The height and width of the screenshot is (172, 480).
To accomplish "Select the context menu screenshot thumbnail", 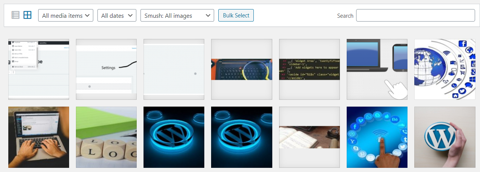I will point(39,69).
